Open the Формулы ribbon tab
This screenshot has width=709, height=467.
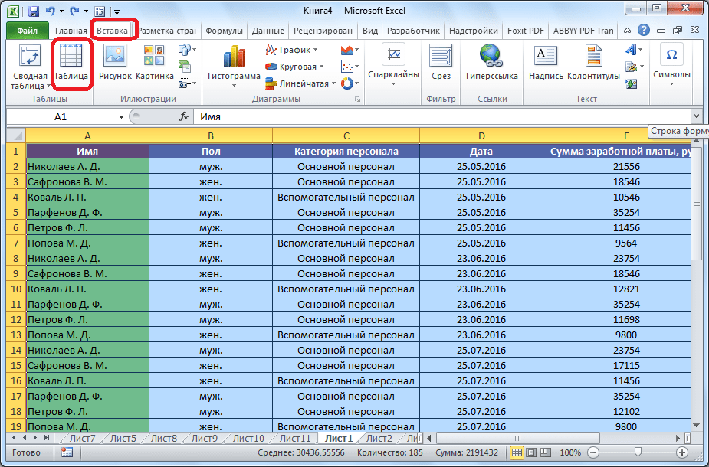224,31
